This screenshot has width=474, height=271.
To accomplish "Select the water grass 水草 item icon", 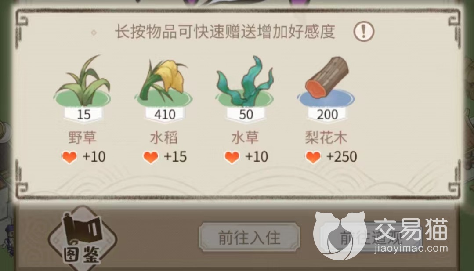I will click(245, 80).
